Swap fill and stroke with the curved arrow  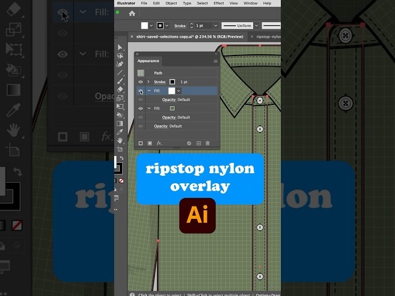pos(122,158)
